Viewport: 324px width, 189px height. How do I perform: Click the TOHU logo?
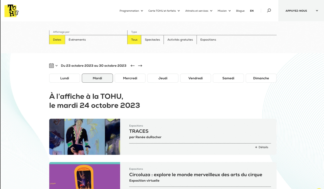coord(11,11)
